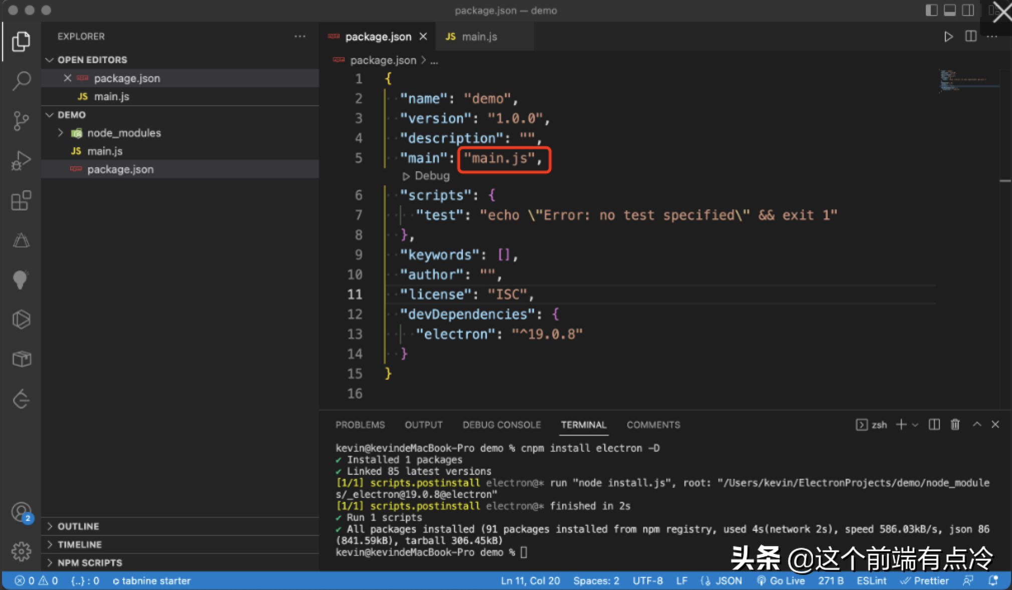Expand the Timeline section
This screenshot has width=1012, height=590.
point(50,544)
